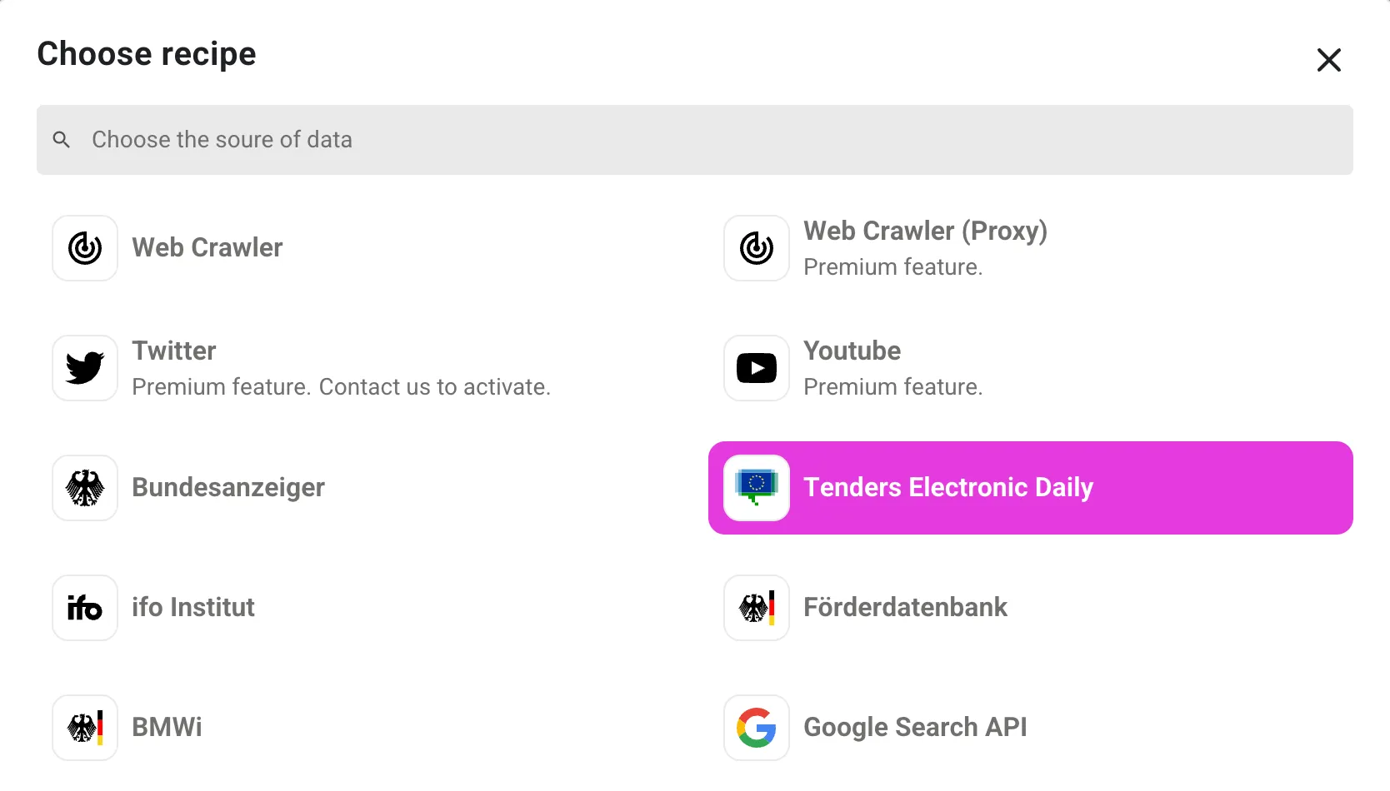Pick the Web Crawler recipe label
The width and height of the screenshot is (1390, 791).
pos(207,248)
